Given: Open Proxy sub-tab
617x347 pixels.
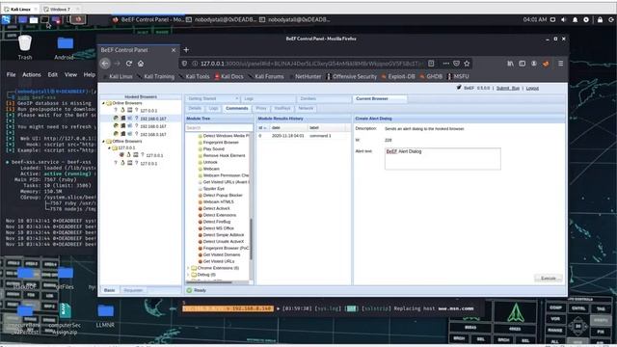Looking at the screenshot, I should point(261,108).
